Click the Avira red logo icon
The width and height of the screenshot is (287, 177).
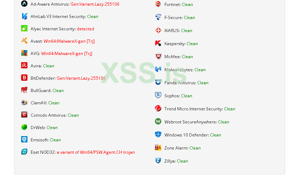coord(24,66)
